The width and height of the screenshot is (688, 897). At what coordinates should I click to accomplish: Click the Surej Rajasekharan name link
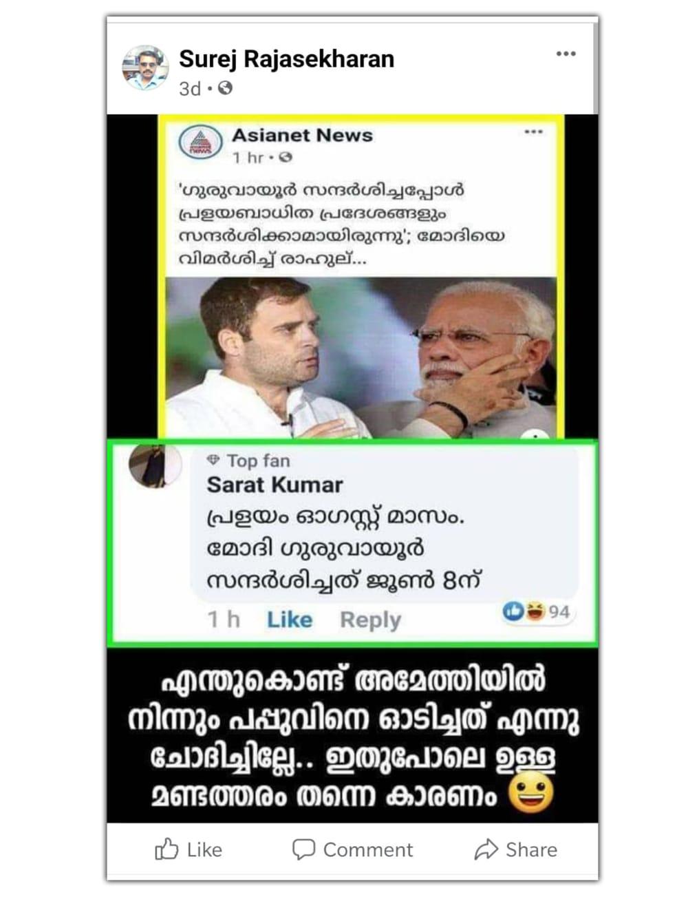(x=286, y=59)
